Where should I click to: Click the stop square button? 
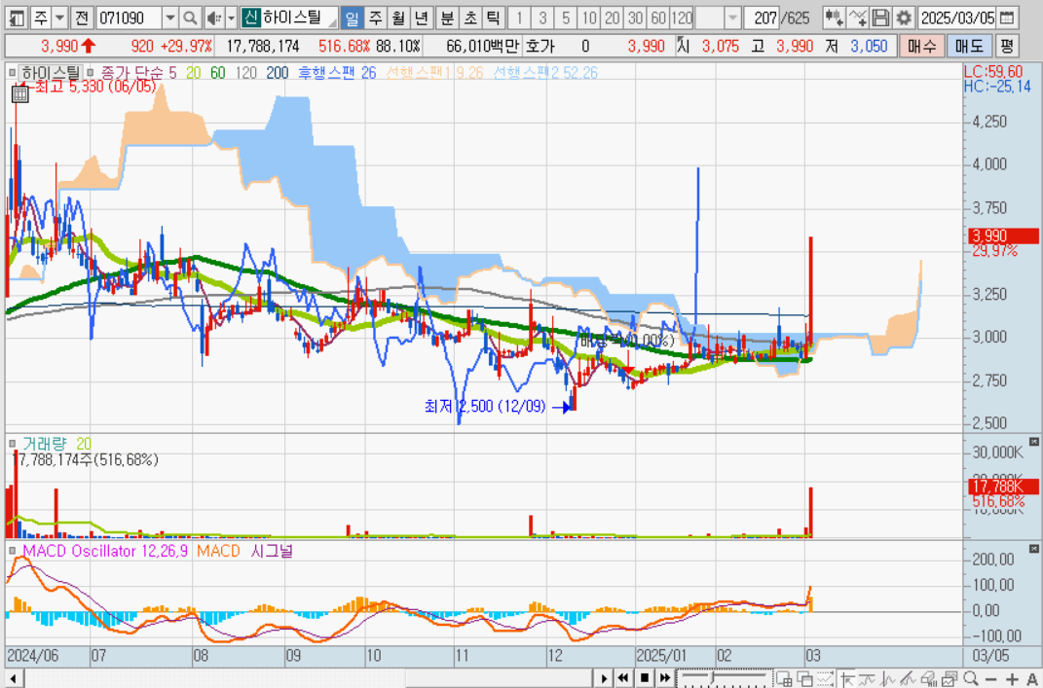pyautogui.click(x=645, y=678)
